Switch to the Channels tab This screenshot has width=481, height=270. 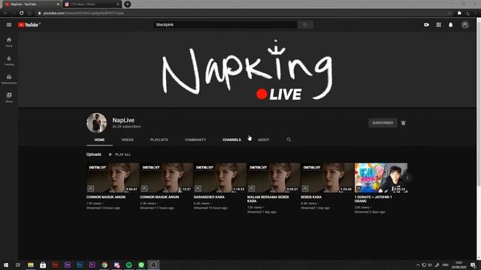pyautogui.click(x=231, y=139)
